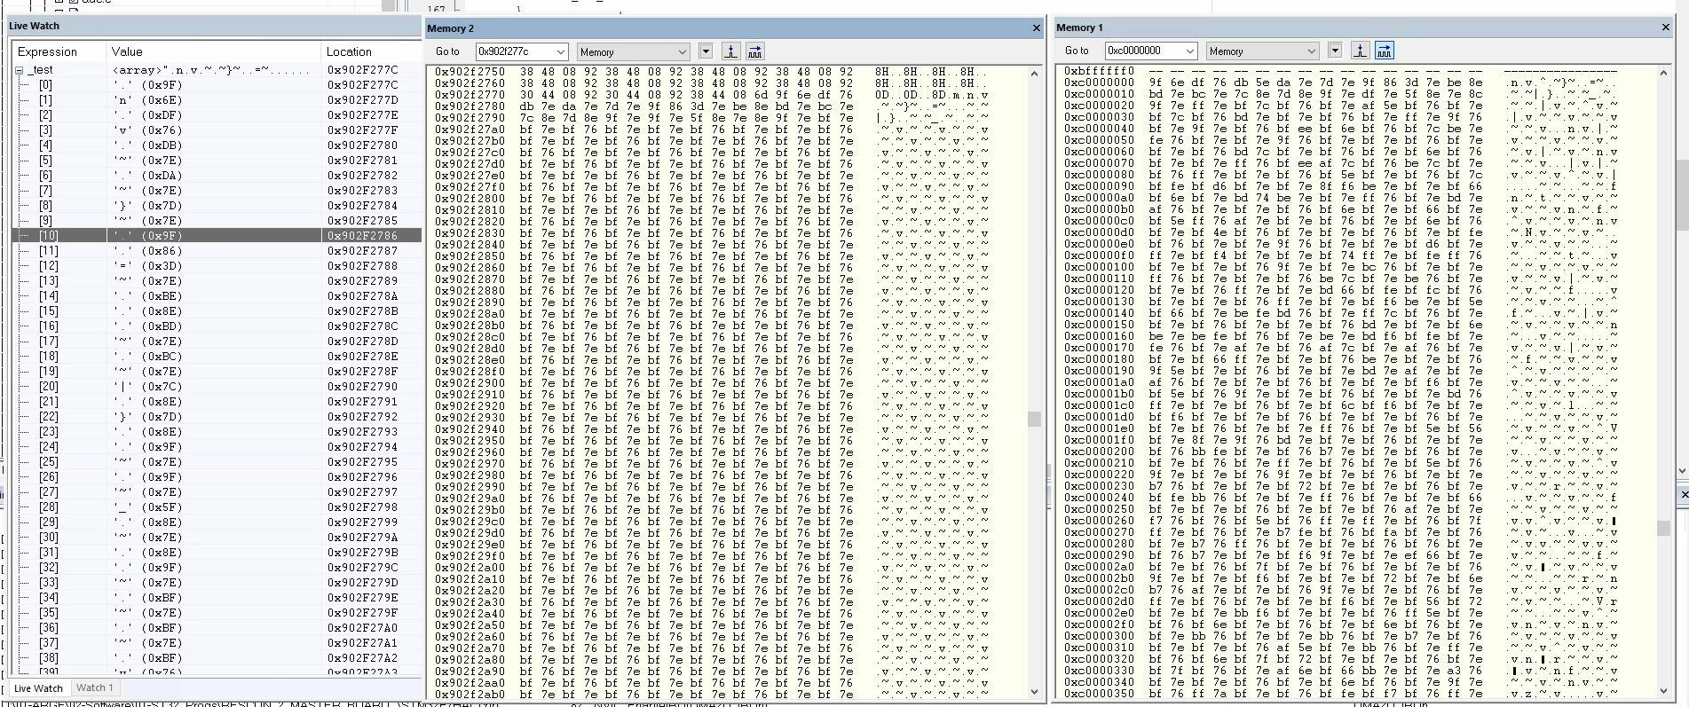Select the [38] element row
1689x707 pixels.
tap(216, 658)
